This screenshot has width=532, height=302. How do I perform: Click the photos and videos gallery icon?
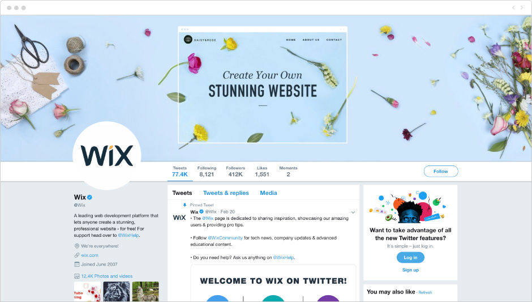[x=76, y=276]
